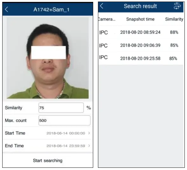Screen dimensions: 187x170
Task: Tap the End Time label
Action: [14, 146]
